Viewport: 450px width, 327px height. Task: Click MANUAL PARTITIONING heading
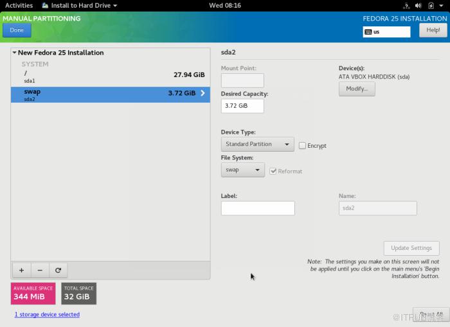[42, 19]
